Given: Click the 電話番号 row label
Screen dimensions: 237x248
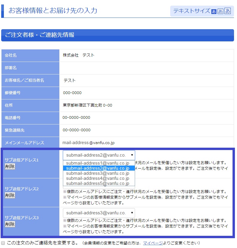Looking at the screenshot, I should click(x=13, y=118).
